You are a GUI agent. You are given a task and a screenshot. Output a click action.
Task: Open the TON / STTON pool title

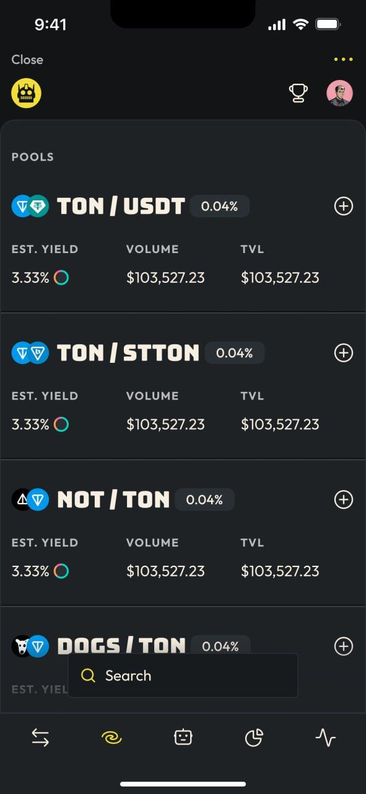click(x=128, y=353)
